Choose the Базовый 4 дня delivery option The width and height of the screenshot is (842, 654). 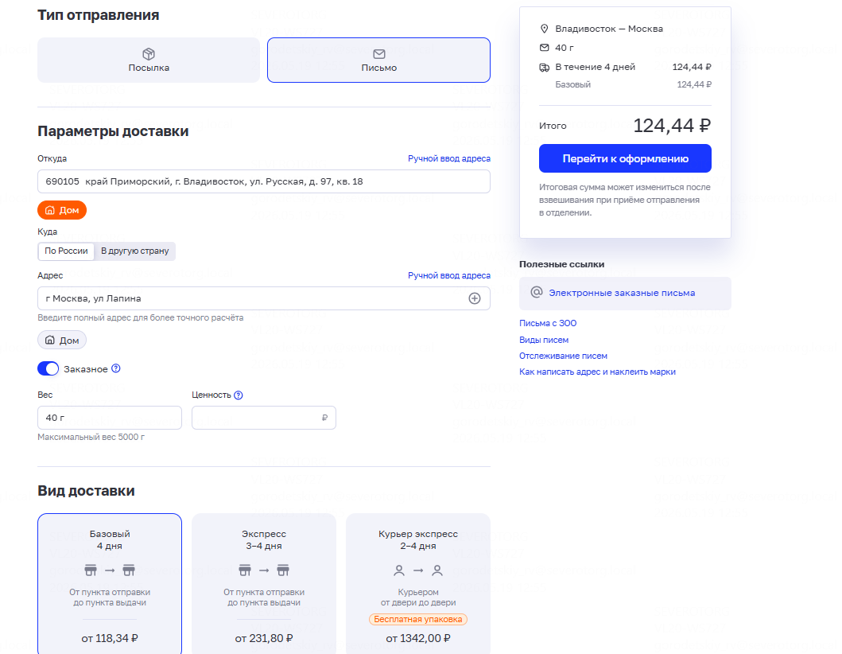click(x=110, y=584)
